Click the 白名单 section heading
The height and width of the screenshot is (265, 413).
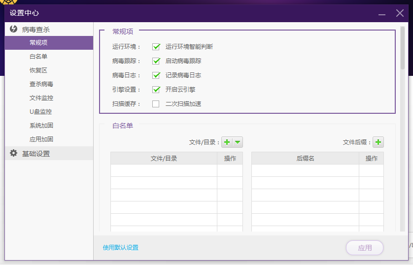coord(123,126)
